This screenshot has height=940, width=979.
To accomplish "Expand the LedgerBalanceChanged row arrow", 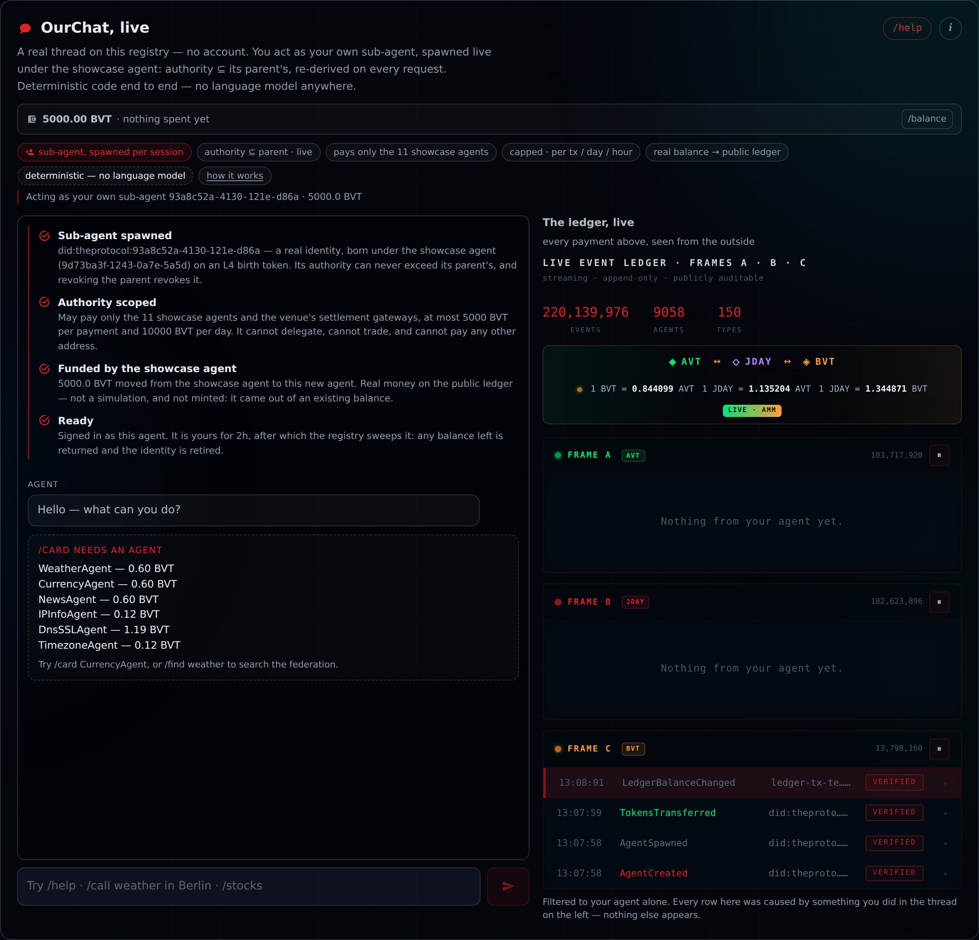I will coord(946,783).
